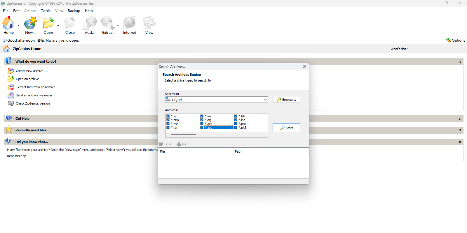Open the Backup menu
This screenshot has width=467, height=233.
[74, 11]
